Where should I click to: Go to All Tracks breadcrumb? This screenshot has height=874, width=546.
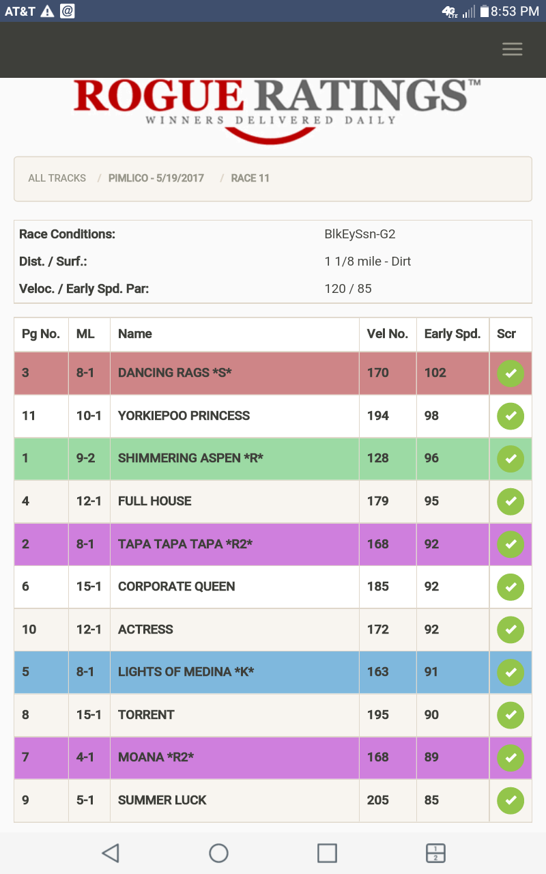click(x=57, y=178)
